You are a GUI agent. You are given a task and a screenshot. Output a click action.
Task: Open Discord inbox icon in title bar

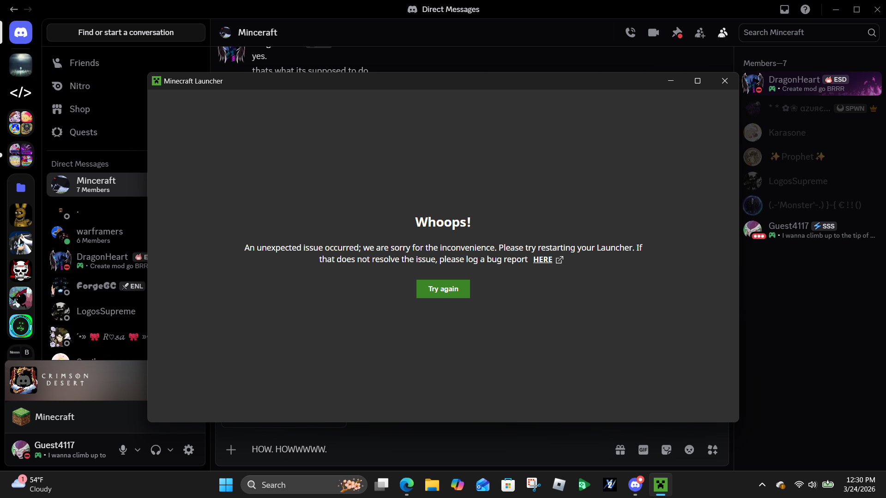pyautogui.click(x=784, y=9)
